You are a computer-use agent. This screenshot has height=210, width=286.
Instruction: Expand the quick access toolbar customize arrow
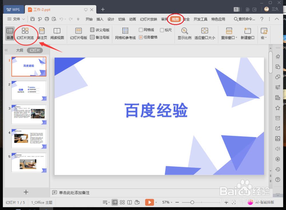tap(78, 19)
